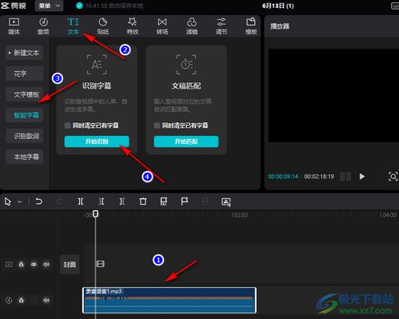The image size is (399, 319).
Task: Mute the 录音语音1.mp3 audio track
Action: click(46, 300)
